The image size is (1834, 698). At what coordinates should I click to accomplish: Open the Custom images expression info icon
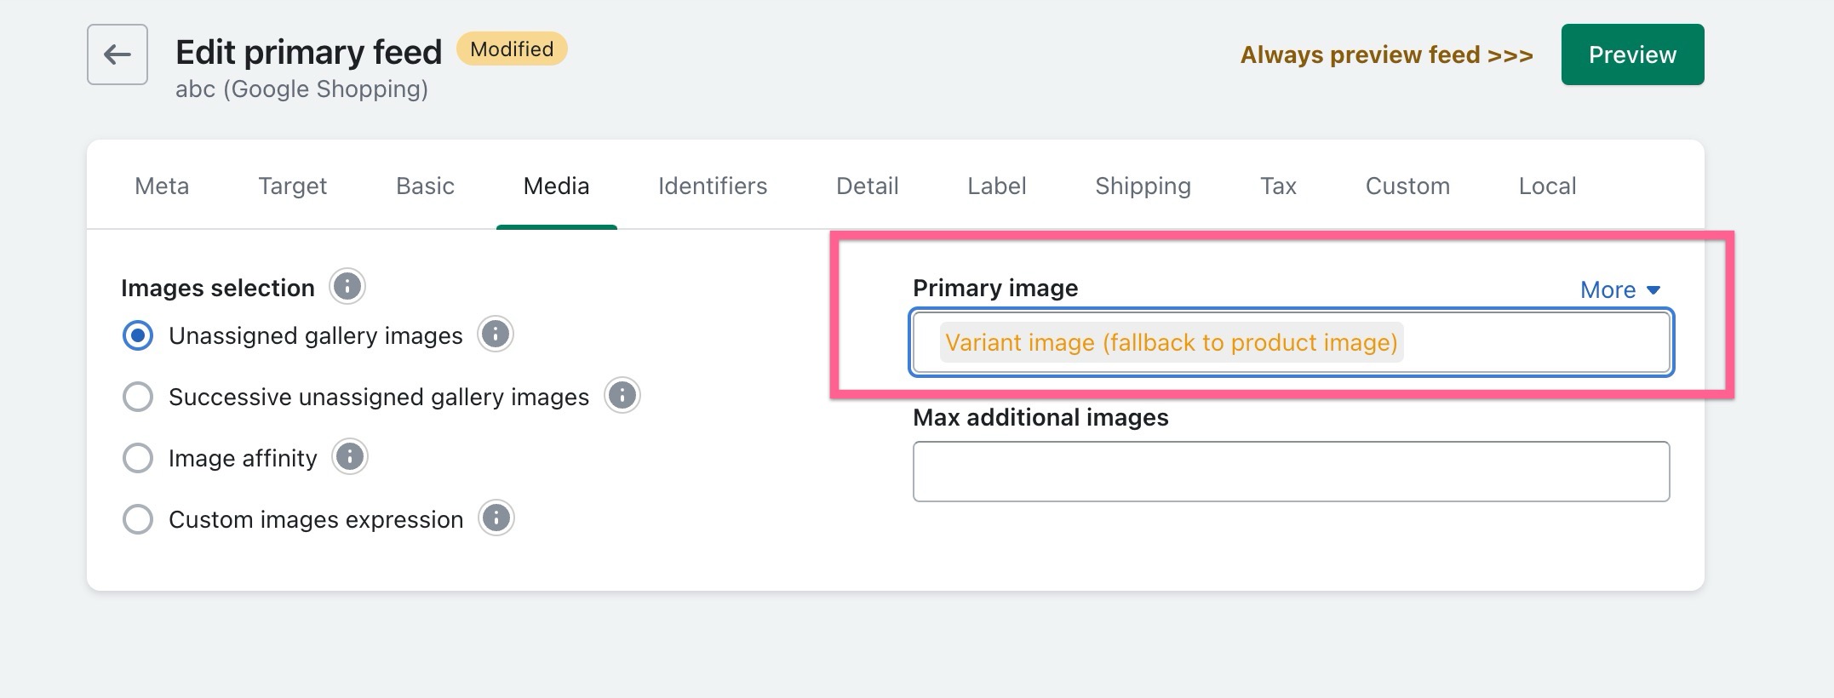[x=496, y=518]
